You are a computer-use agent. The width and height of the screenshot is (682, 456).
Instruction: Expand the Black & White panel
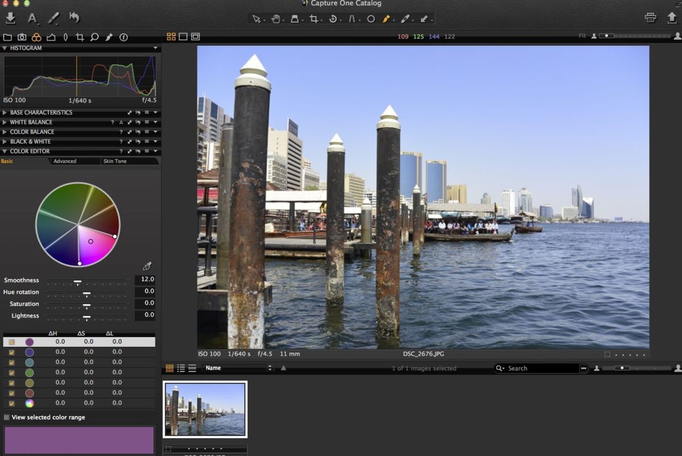[5, 142]
